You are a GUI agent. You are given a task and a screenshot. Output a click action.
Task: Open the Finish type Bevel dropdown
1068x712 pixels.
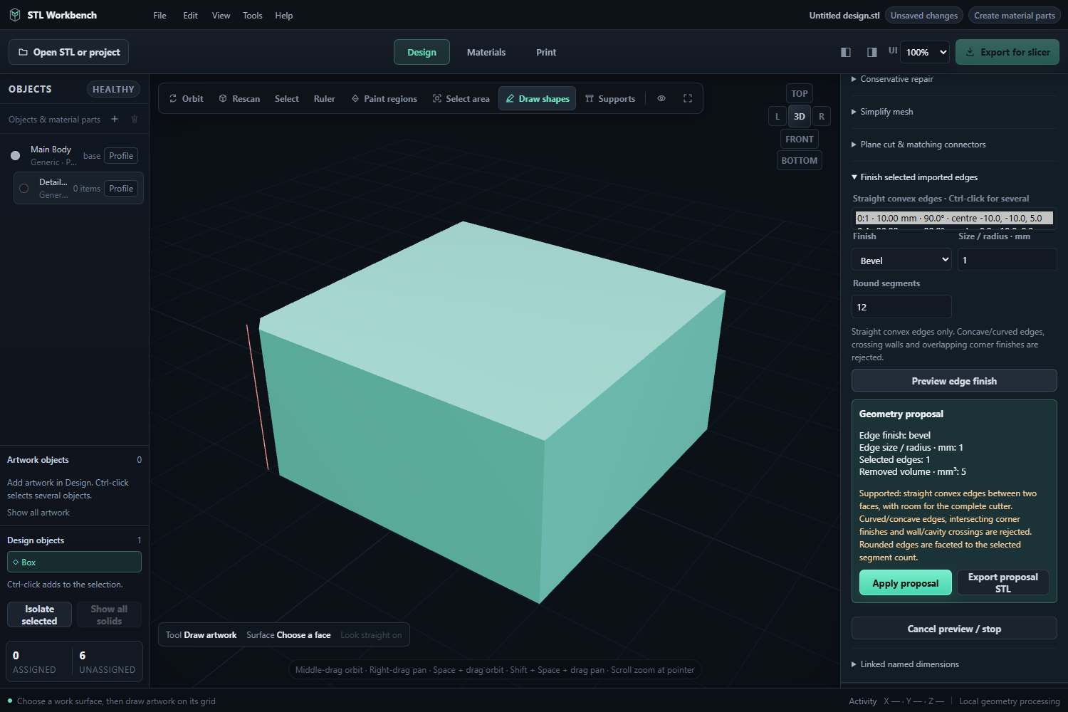coord(901,260)
